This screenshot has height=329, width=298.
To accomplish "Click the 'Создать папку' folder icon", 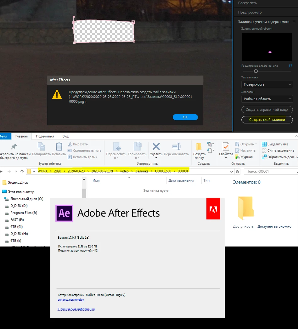I will pos(199,147).
